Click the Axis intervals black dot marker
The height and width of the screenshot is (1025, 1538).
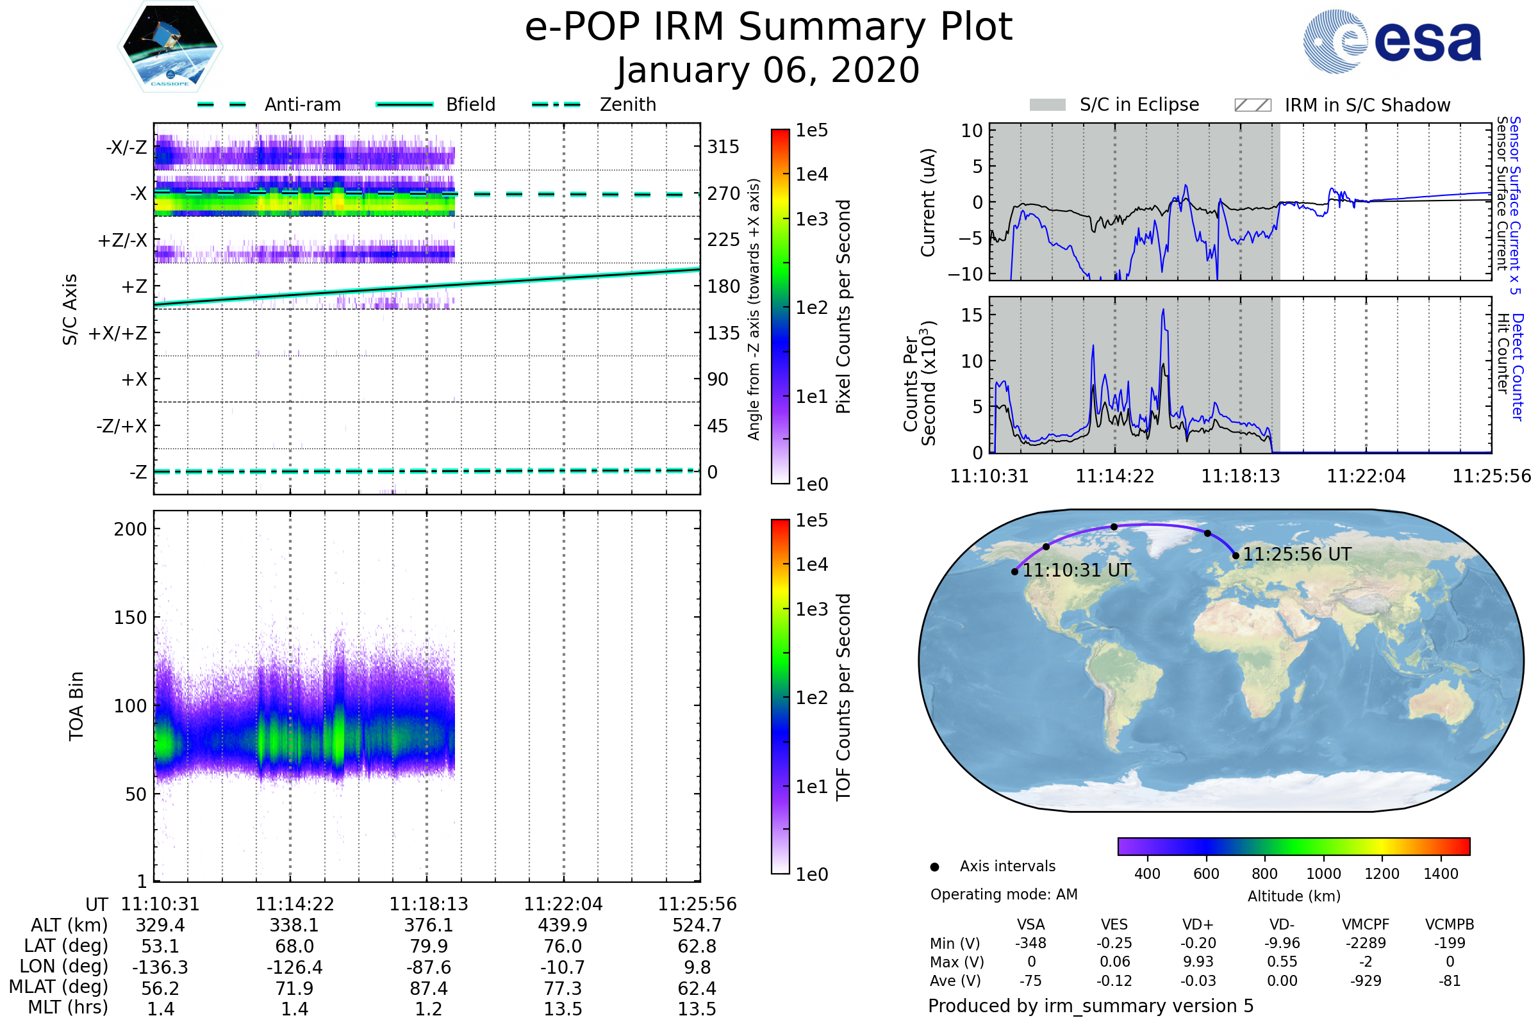click(x=934, y=867)
